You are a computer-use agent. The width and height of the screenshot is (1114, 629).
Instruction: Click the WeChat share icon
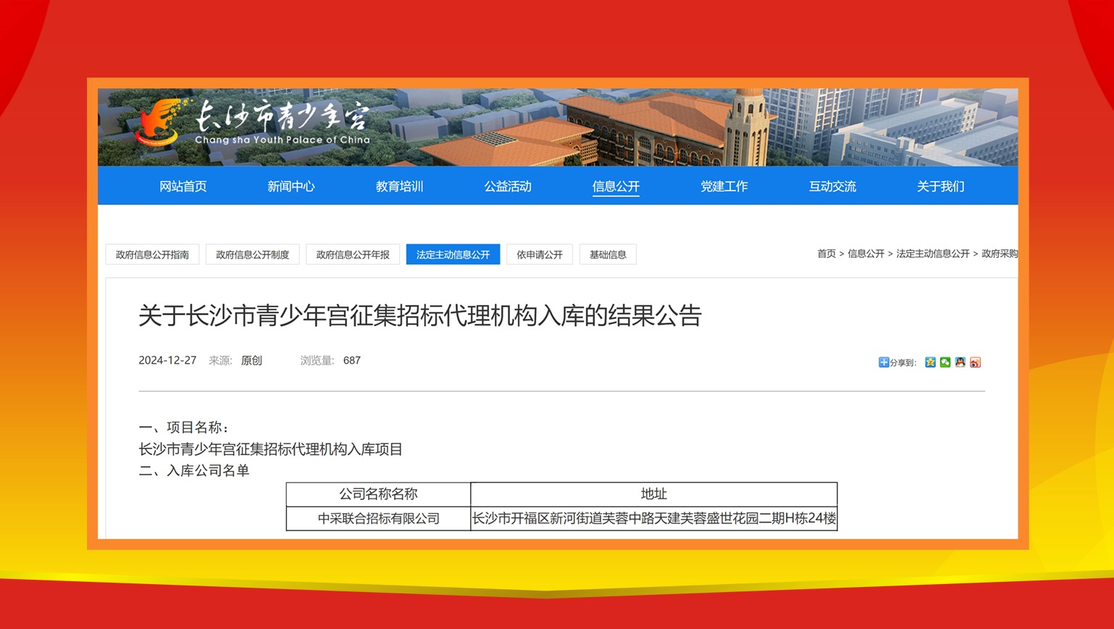(946, 362)
